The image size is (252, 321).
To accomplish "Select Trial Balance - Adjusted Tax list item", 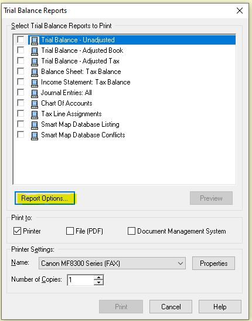I will 80,61.
